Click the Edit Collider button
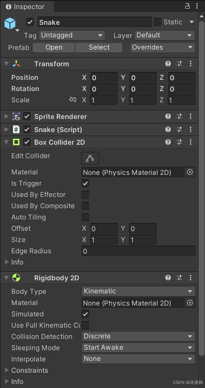This screenshot has height=388, width=205. click(90, 158)
